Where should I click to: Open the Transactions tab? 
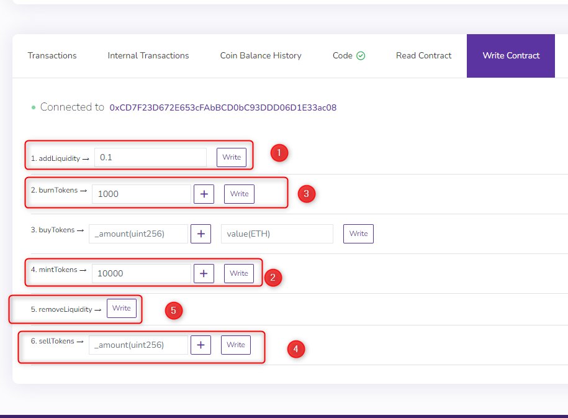tap(52, 55)
